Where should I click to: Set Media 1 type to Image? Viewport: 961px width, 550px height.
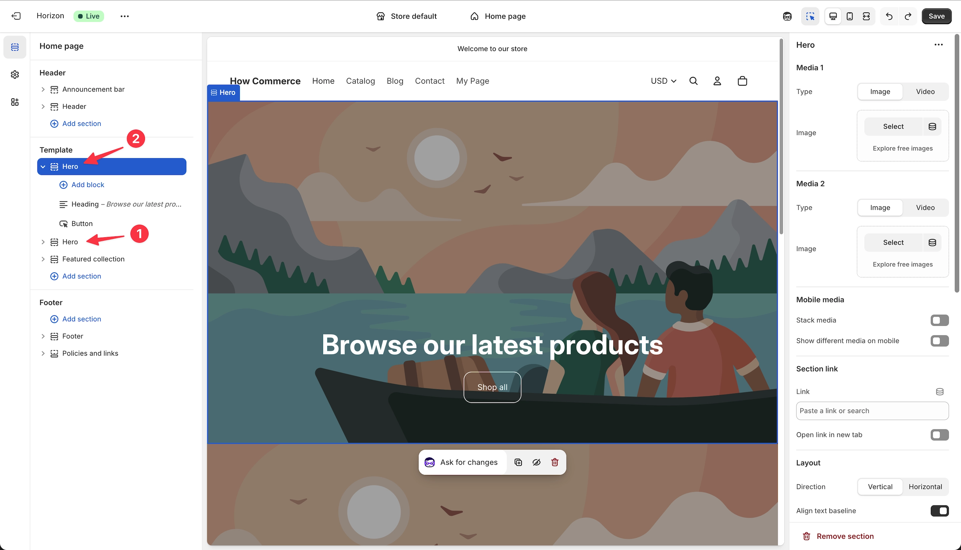[x=880, y=92]
